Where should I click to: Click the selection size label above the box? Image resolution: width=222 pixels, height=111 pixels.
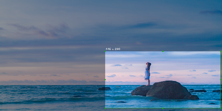113,49
